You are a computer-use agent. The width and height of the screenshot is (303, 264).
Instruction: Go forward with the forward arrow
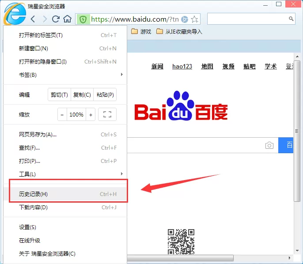45,19
